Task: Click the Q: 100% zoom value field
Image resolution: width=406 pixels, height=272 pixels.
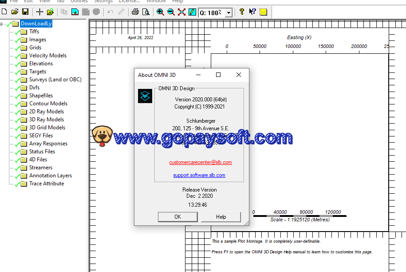Action: [212, 12]
